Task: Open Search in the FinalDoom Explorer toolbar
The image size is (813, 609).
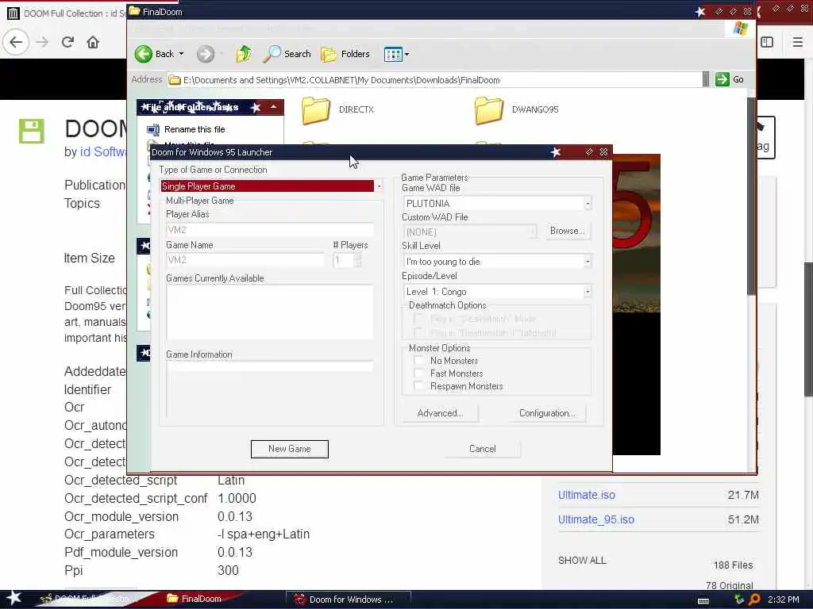Action: (x=287, y=54)
